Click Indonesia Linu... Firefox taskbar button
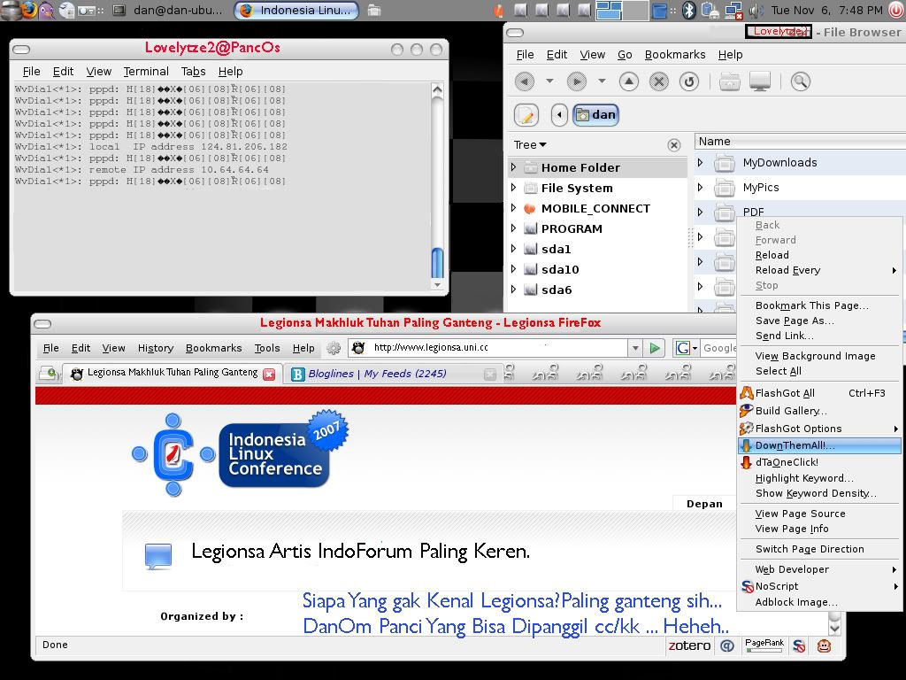The image size is (906, 680). (x=296, y=10)
